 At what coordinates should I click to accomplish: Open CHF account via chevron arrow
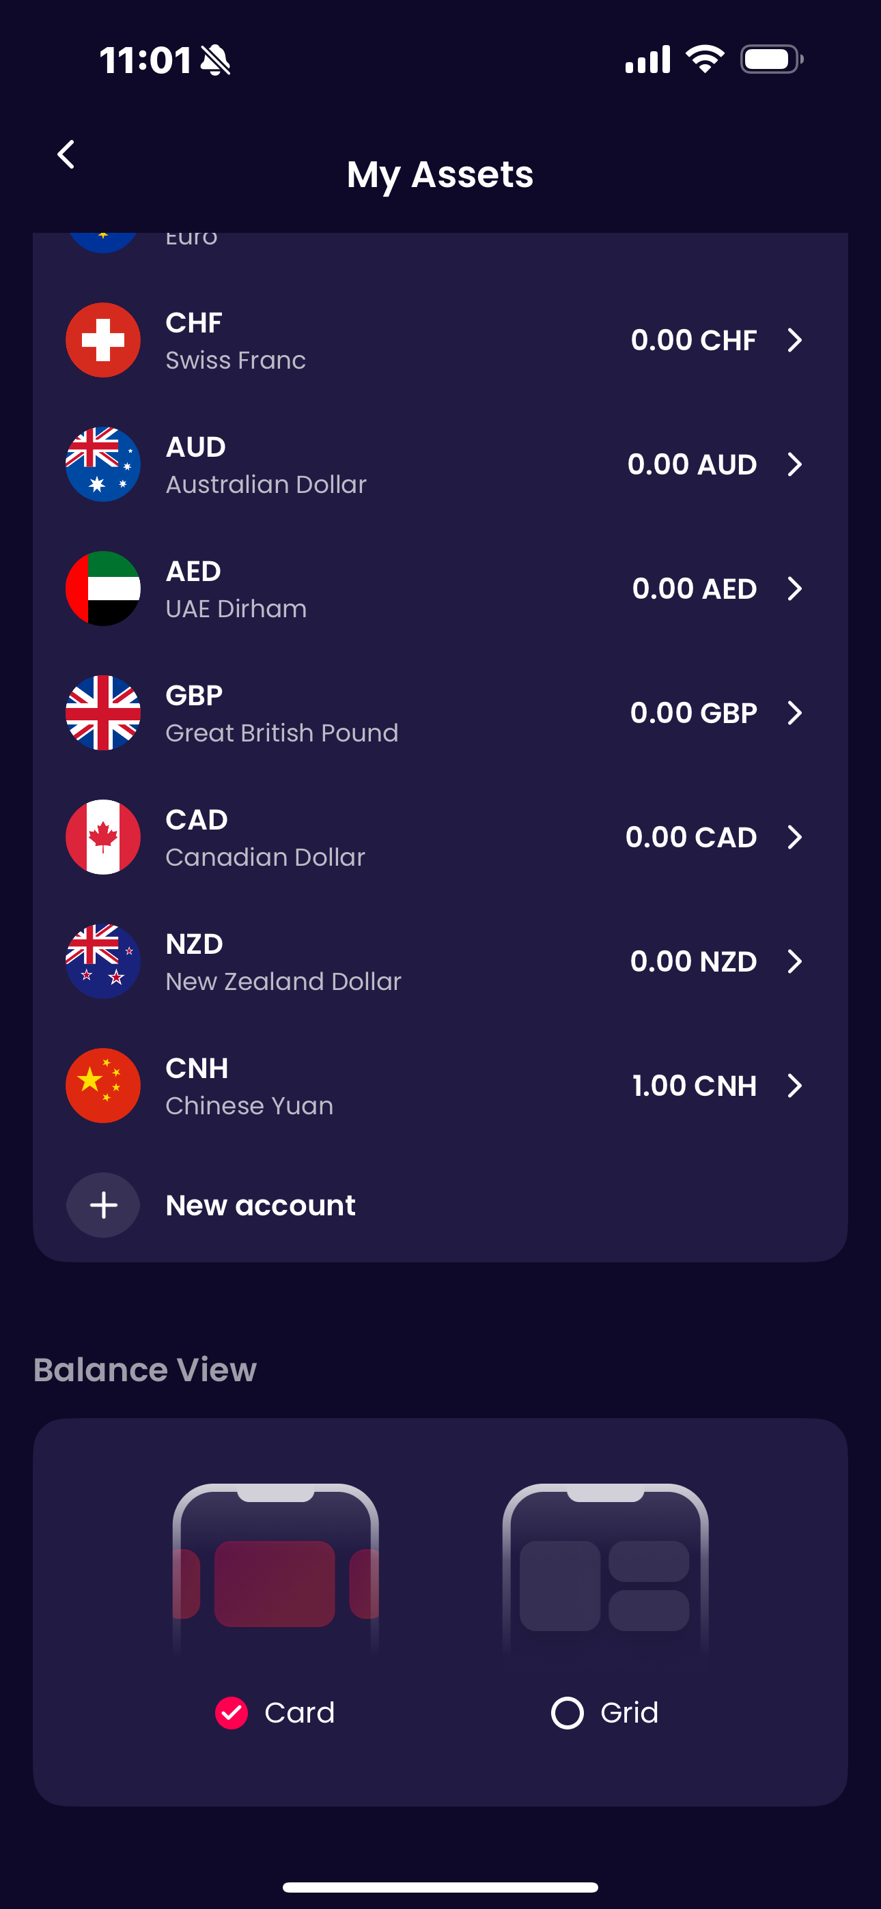(794, 340)
